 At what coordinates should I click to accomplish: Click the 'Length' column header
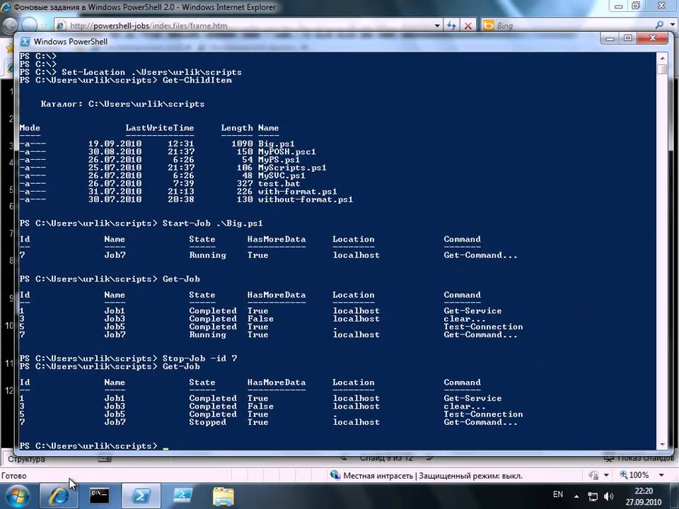236,128
